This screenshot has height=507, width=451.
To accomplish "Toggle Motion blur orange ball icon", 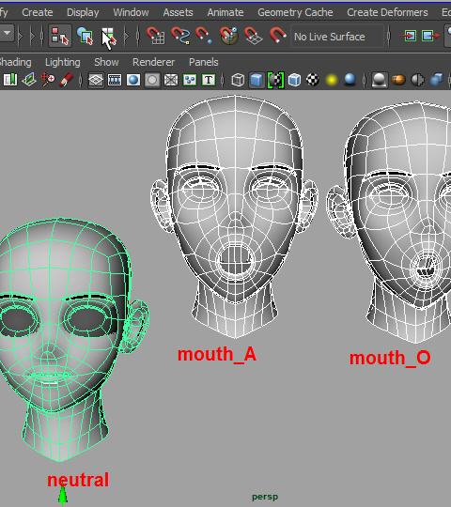I will pos(398,80).
